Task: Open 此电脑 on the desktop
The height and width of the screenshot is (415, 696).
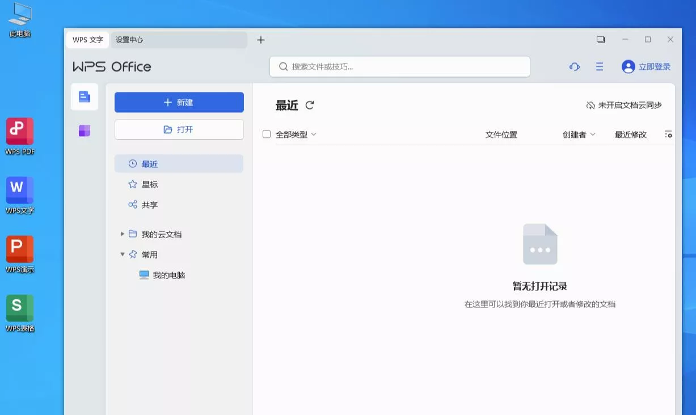Action: tap(19, 15)
